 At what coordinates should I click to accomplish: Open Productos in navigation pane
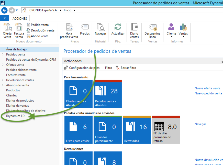13,90
